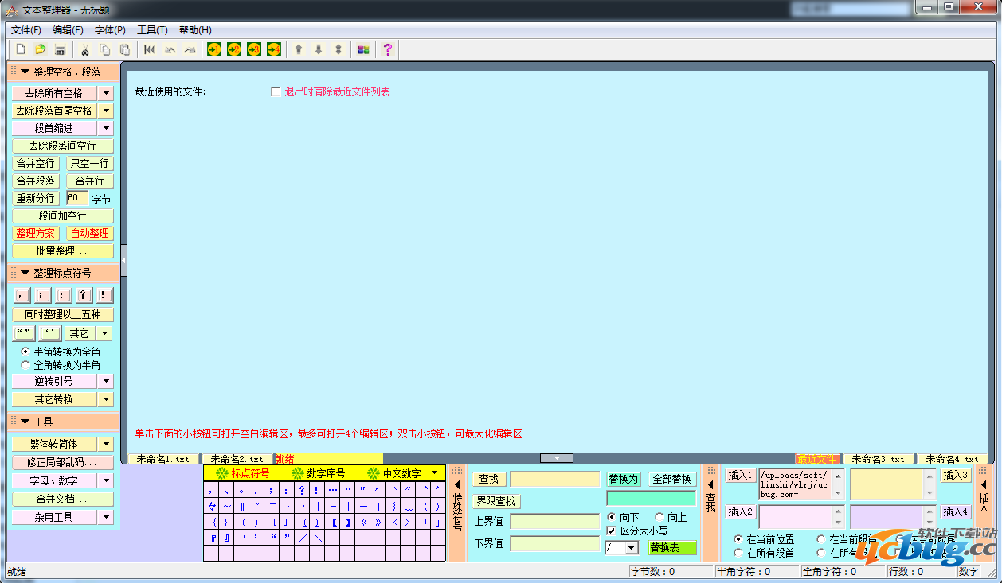Click the 上界值 input field

coord(554,522)
